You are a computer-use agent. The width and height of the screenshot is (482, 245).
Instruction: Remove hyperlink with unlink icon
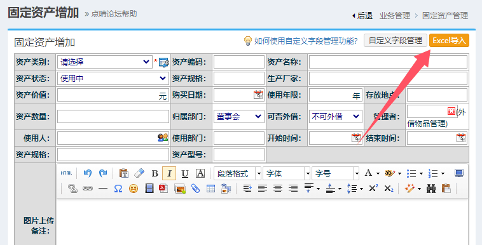[72, 189]
